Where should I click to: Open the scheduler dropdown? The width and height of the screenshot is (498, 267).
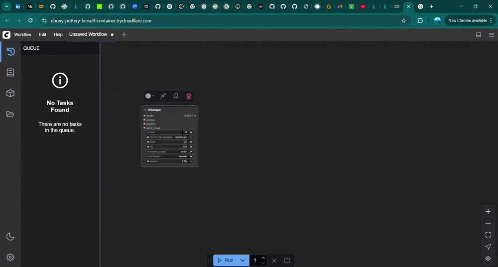pos(169,156)
